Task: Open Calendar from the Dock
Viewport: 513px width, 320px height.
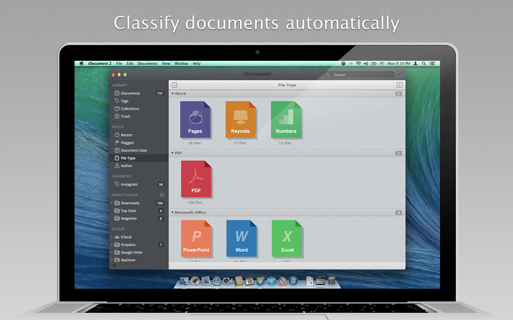Action: pos(249,281)
